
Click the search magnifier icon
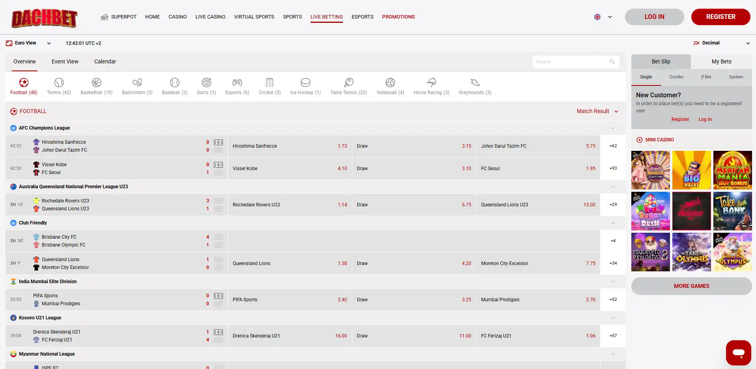click(612, 62)
